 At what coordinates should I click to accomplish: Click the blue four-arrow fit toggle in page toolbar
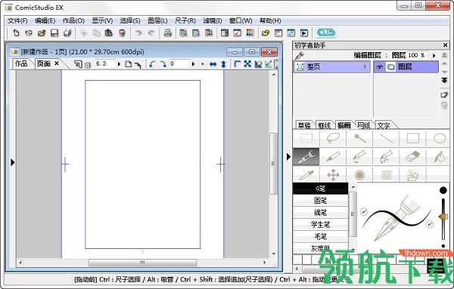click(247, 64)
